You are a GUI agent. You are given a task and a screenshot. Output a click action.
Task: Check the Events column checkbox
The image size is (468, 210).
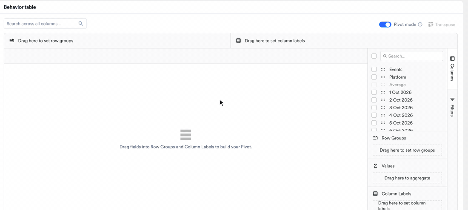[374, 69]
